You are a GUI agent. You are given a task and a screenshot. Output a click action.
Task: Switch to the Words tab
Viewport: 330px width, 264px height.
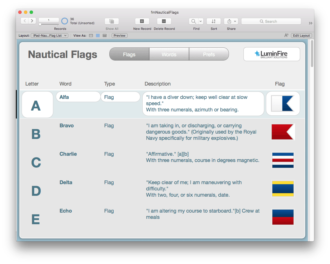[x=169, y=54]
